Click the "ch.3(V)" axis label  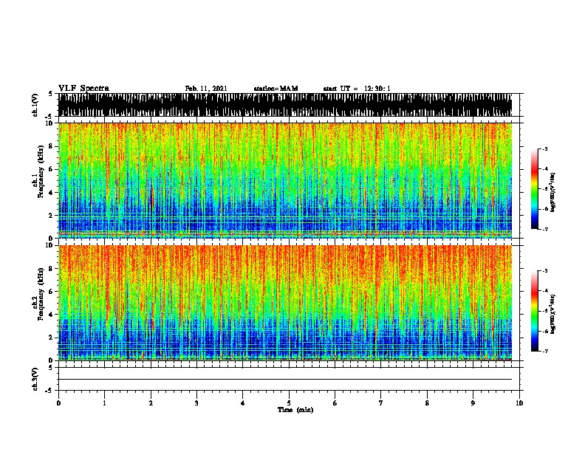[x=35, y=380]
